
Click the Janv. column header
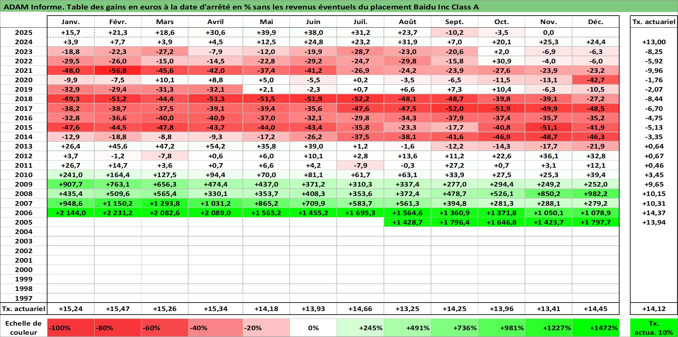click(71, 22)
